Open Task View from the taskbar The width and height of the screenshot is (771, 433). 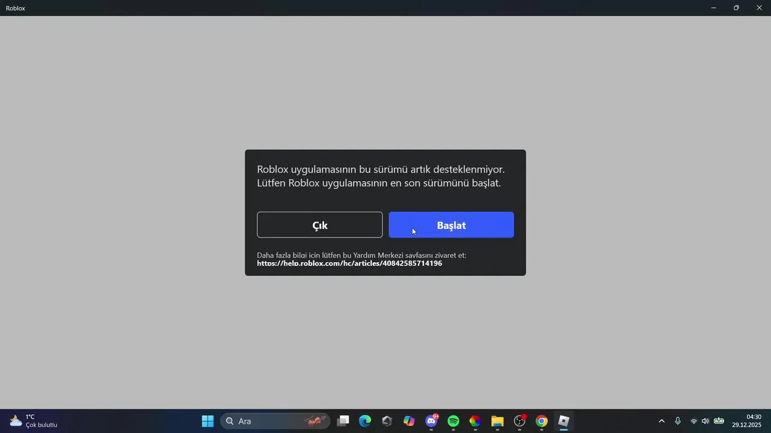[x=343, y=421]
